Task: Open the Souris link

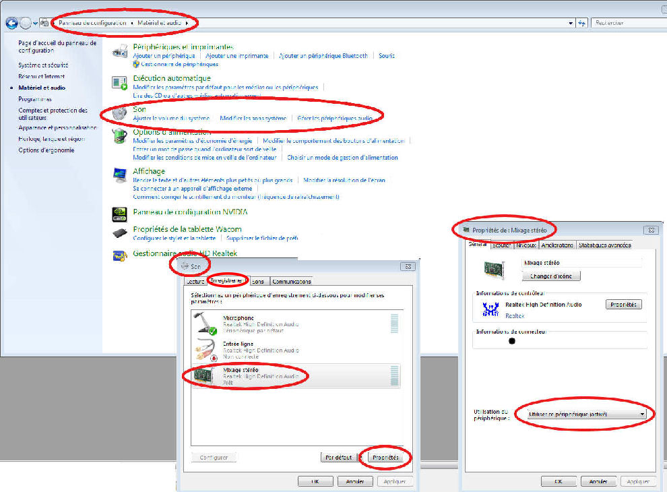Action: coord(387,56)
